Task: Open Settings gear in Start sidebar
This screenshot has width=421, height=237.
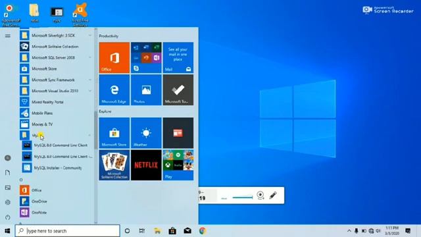Action: [x=7, y=202]
